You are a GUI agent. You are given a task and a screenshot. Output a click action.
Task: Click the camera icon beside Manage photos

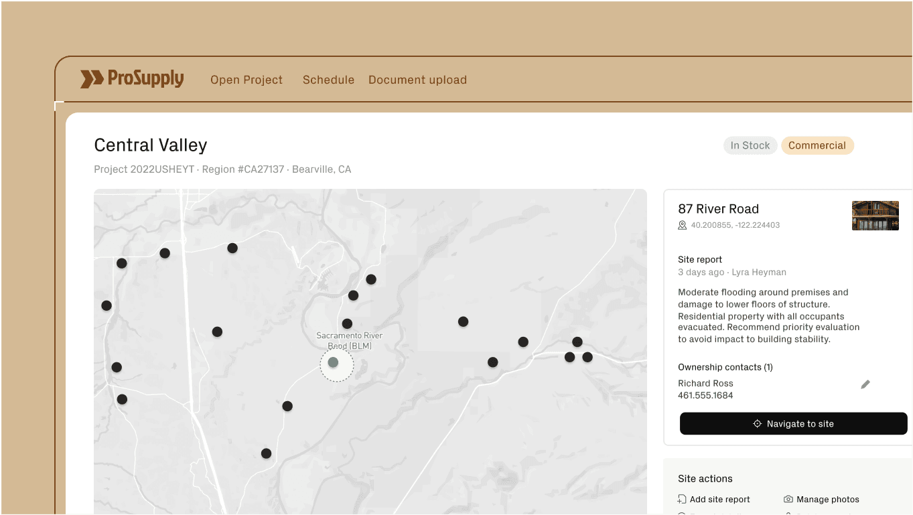click(x=786, y=499)
